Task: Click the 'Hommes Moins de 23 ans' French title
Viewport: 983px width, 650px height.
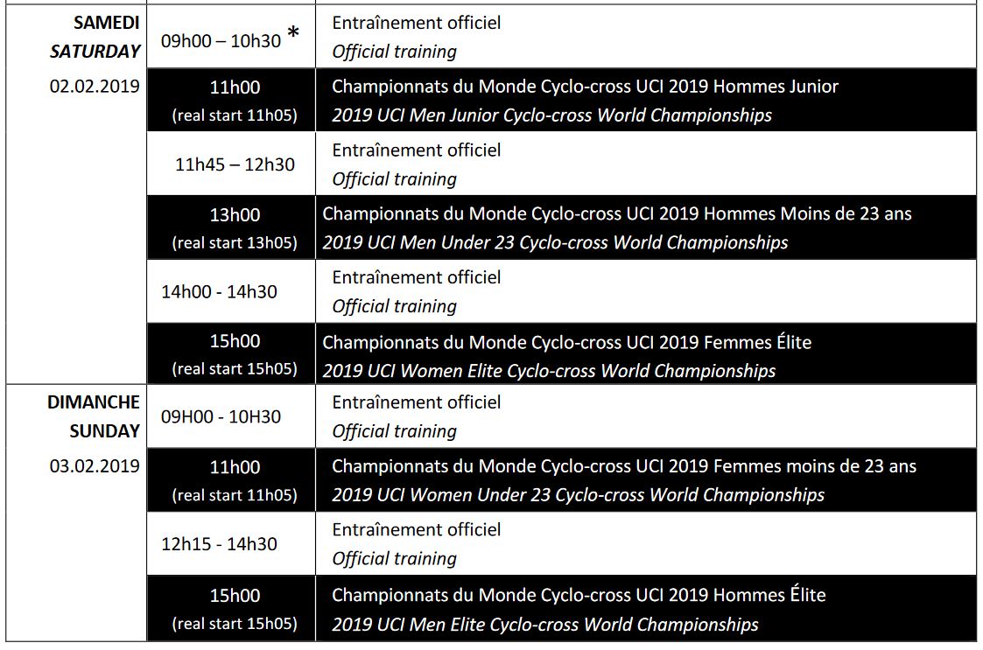Action: tap(617, 213)
